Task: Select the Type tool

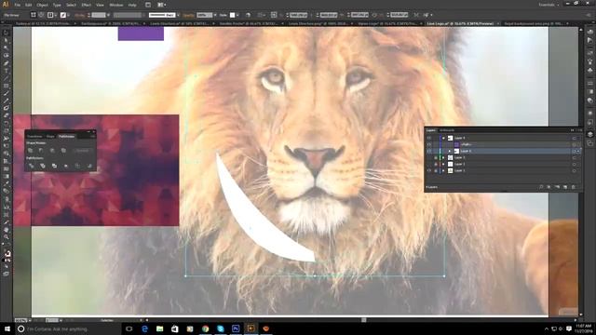Action: click(7, 71)
